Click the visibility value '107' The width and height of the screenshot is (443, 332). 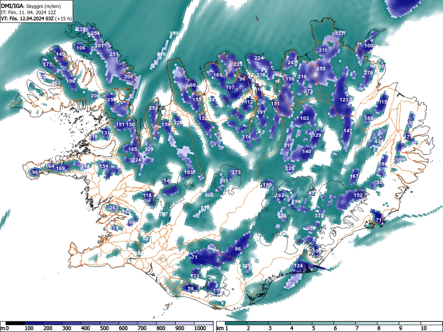pyautogui.click(x=230, y=88)
